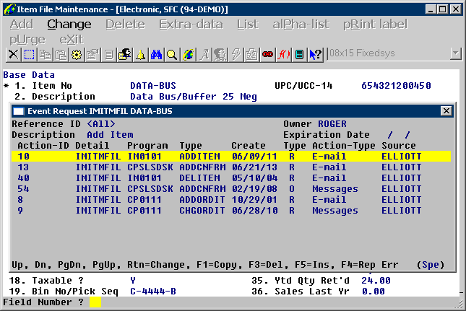
Task: Click the document pages toolbar icon
Action: 109,55
